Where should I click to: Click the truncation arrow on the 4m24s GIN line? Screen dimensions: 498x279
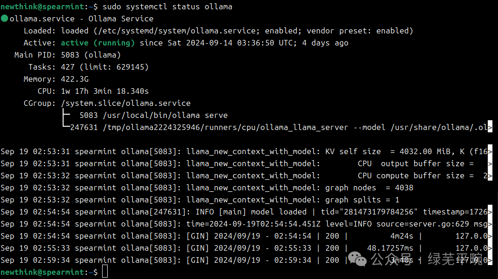point(490,236)
